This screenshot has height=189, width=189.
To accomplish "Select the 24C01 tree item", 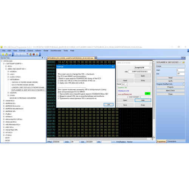I will [x=8, y=138].
